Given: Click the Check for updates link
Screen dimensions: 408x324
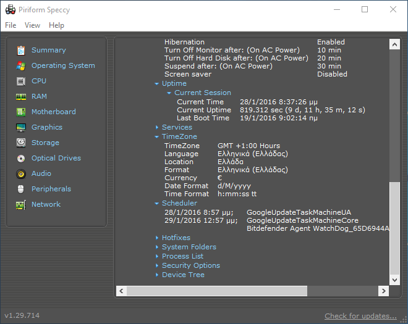Looking at the screenshot, I should tap(360, 316).
